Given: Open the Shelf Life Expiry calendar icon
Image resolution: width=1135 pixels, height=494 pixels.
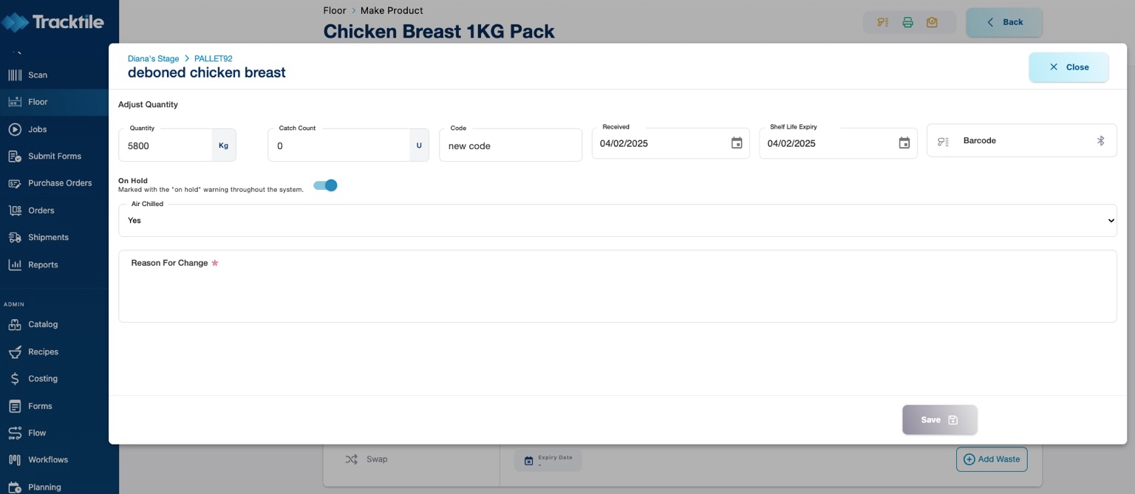Looking at the screenshot, I should tap(904, 143).
